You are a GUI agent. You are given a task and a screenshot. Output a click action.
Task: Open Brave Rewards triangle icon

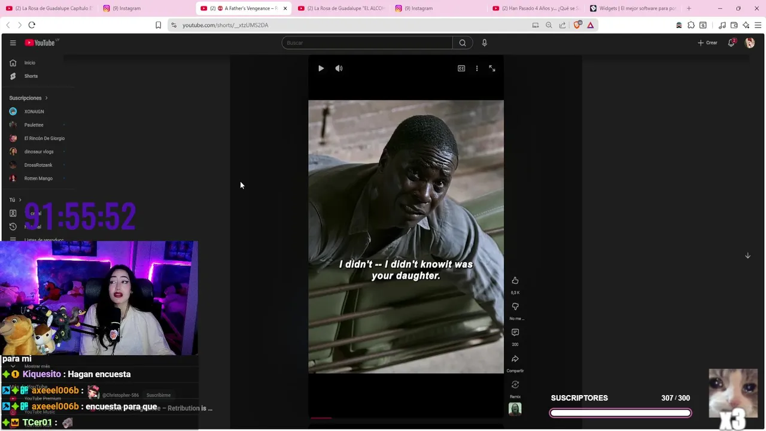590,25
